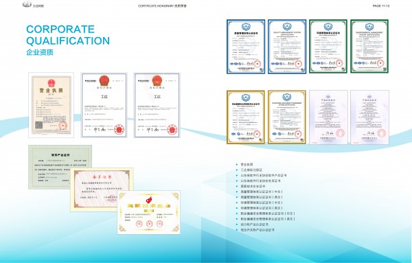412x263 pixels.
Task: Click the second purple product certification certificate (产品认证证书)
Action: 369,117
